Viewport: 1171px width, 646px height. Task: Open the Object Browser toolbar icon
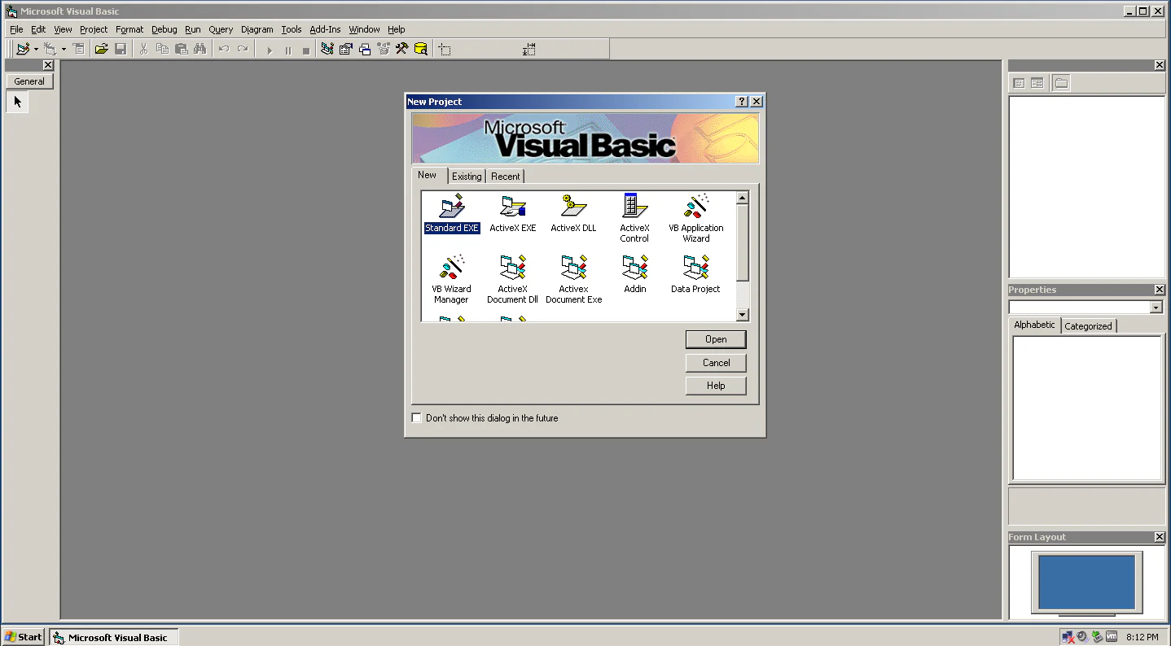(383, 48)
